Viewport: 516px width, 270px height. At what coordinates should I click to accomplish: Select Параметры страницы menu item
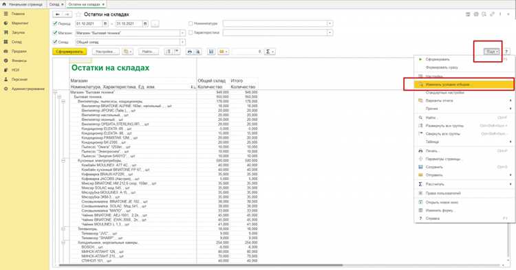tap(463, 159)
